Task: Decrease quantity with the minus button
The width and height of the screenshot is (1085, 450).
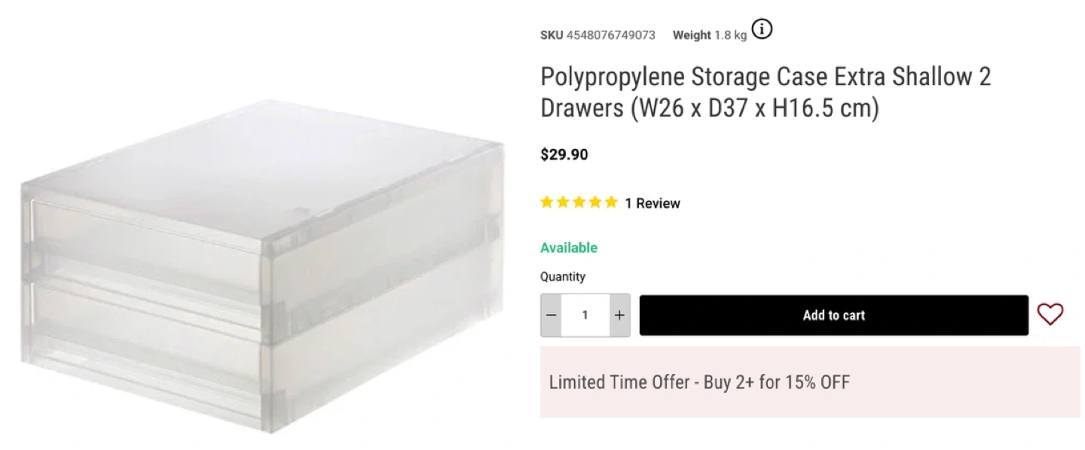Action: click(552, 315)
